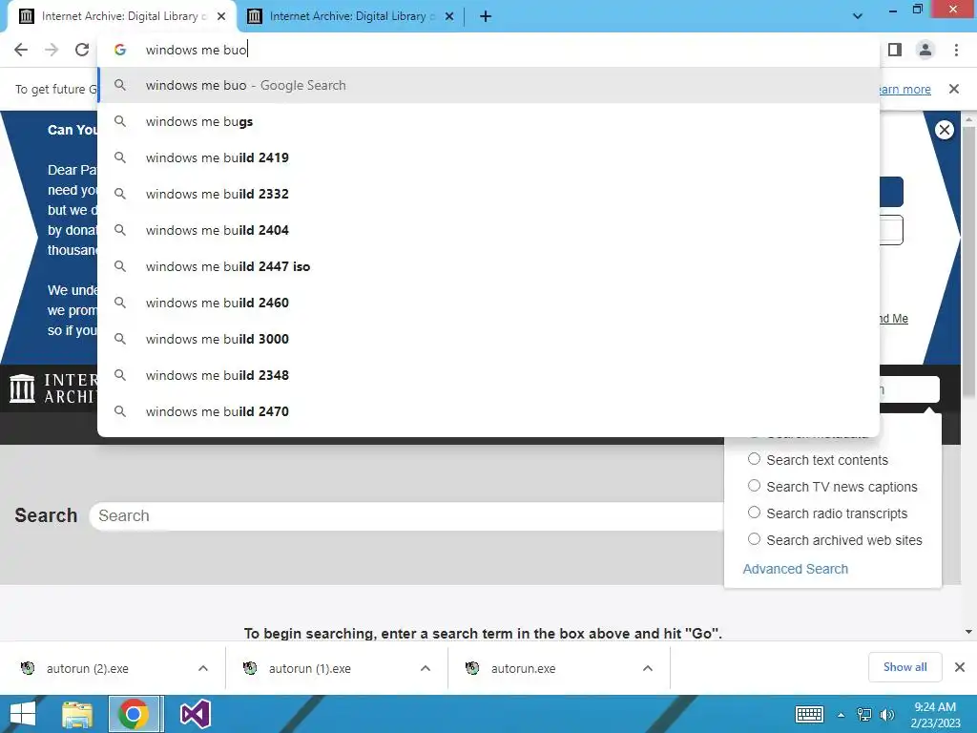This screenshot has height=733, width=977.
Task: Select Search archived web sites radio
Action: point(754,539)
